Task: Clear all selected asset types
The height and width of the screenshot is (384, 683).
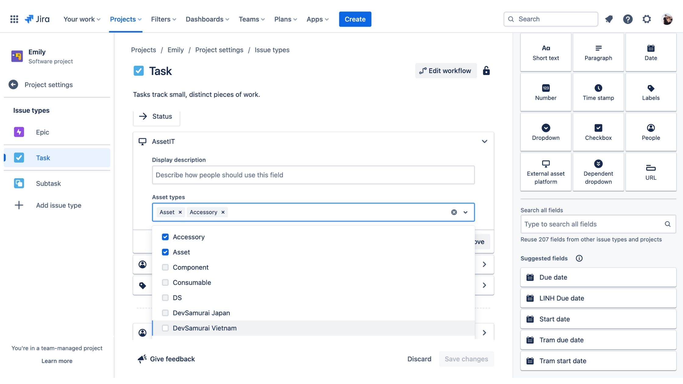Action: (x=454, y=212)
